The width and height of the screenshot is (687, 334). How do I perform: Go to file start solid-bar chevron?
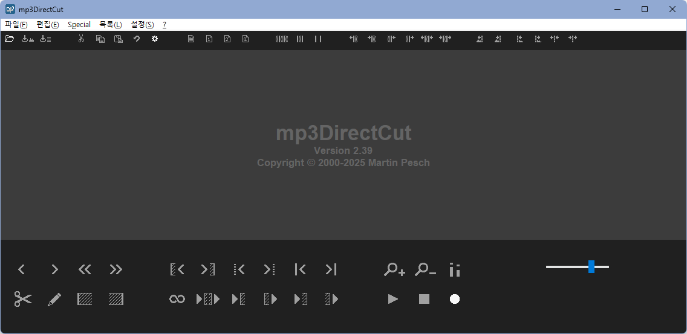tap(300, 269)
